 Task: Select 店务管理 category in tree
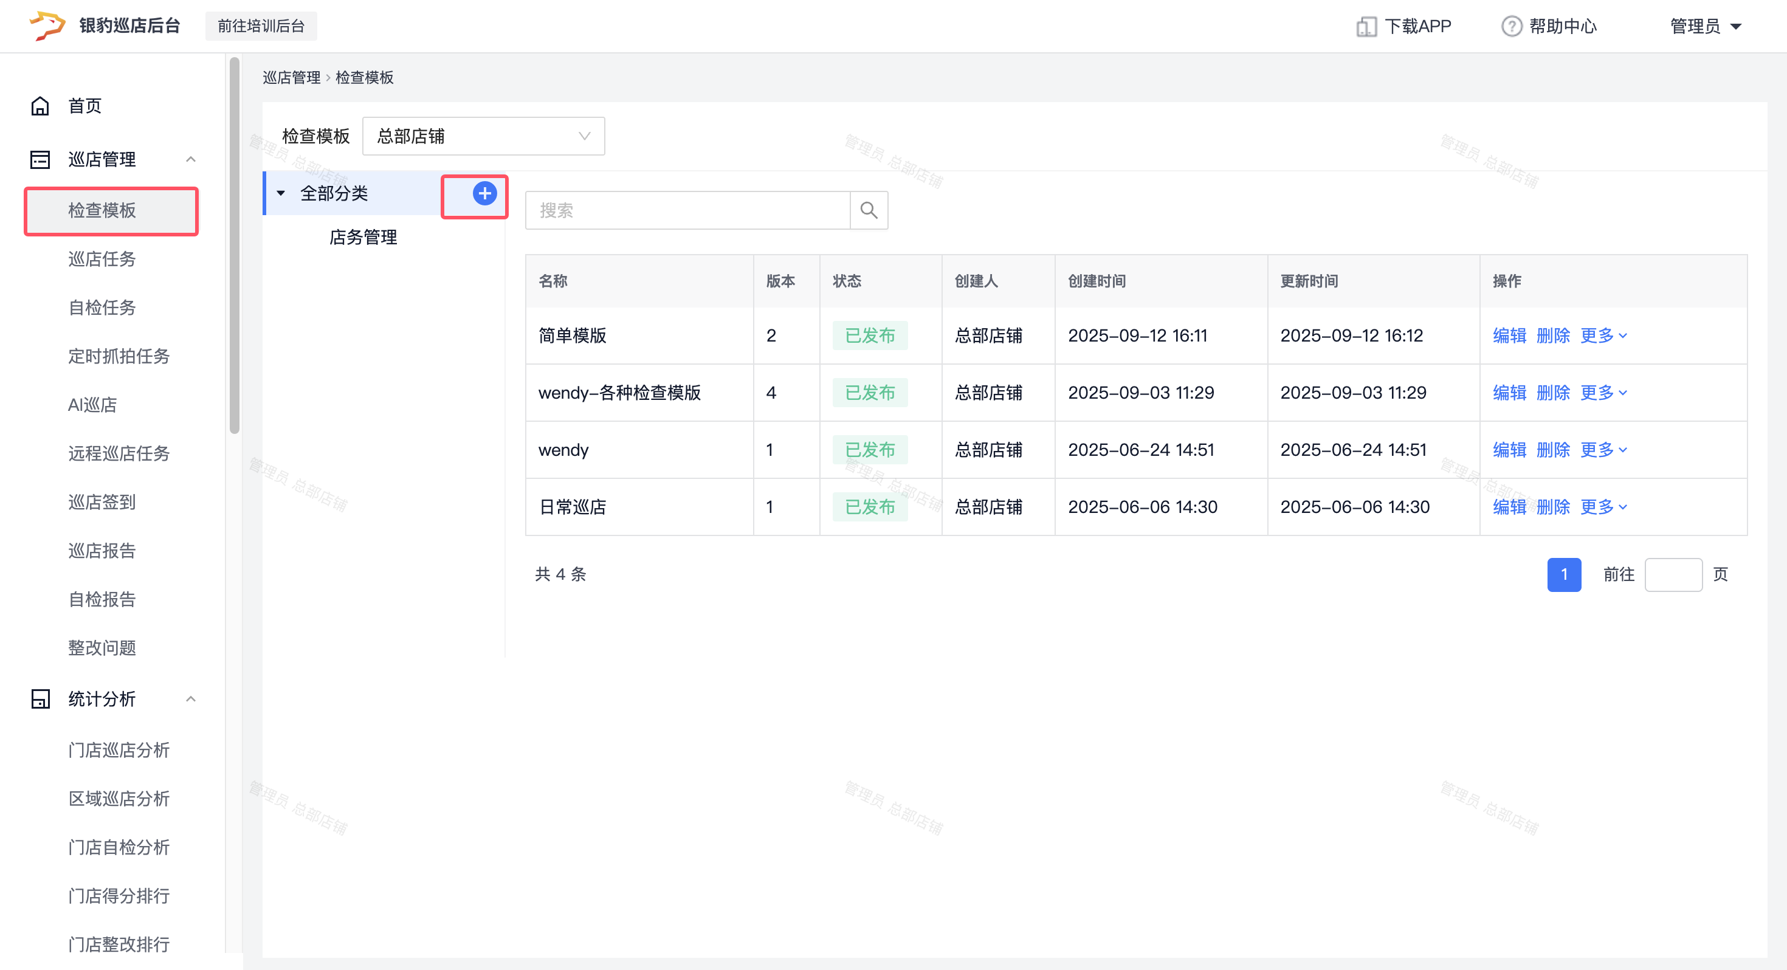(363, 237)
